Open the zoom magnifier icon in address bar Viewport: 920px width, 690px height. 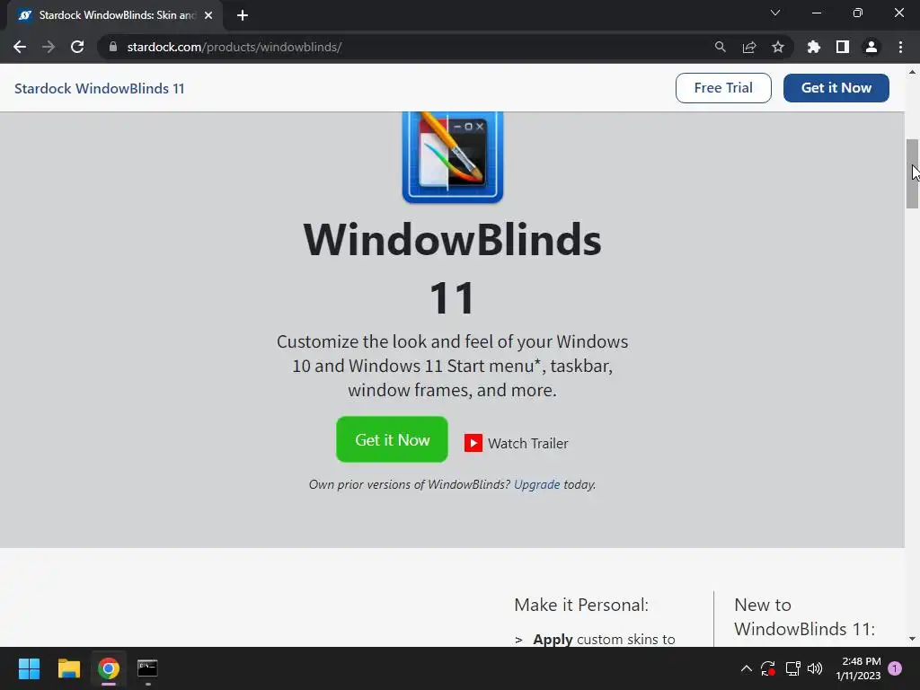click(720, 47)
